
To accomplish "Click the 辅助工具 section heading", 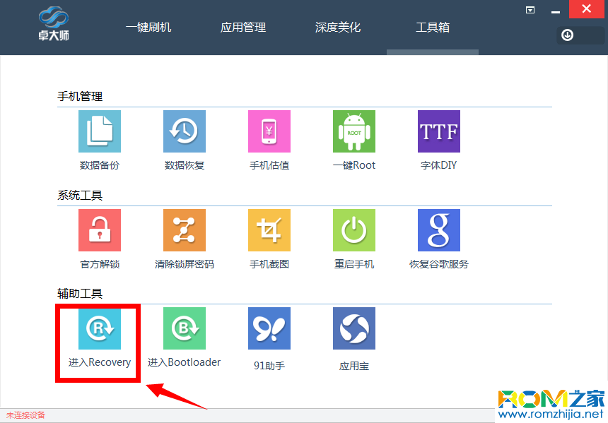I will click(x=80, y=293).
